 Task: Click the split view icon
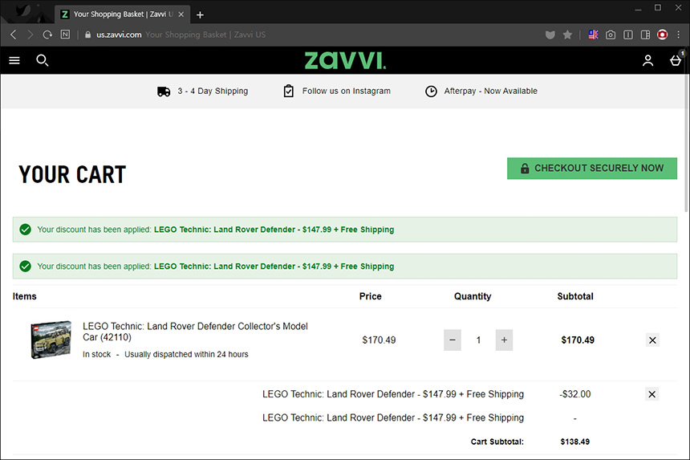(x=645, y=35)
